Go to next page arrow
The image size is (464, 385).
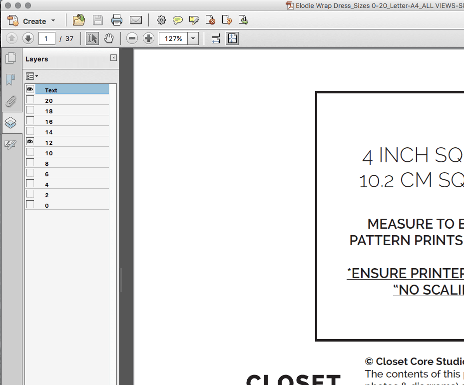click(x=28, y=38)
